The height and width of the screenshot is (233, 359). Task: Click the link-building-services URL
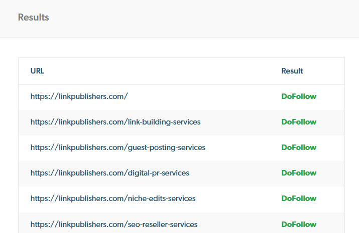pos(115,122)
